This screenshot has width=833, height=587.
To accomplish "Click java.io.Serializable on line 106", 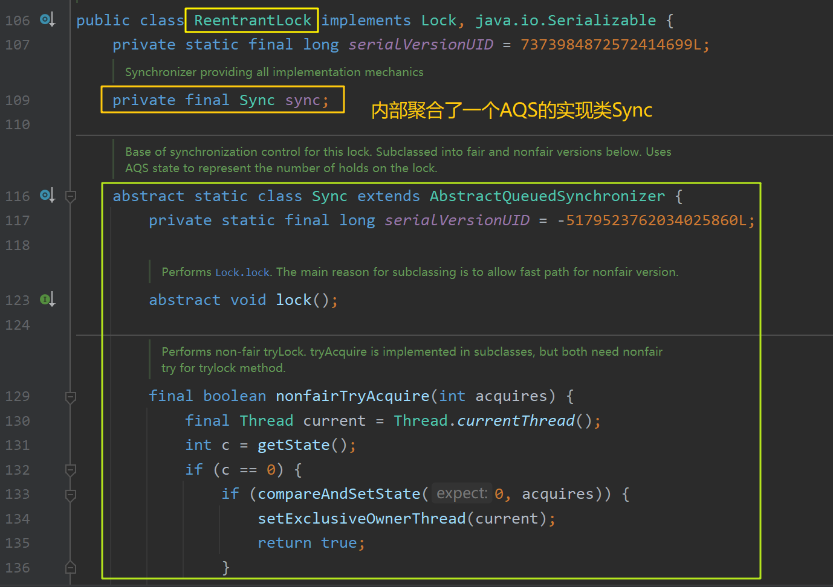I will point(566,21).
